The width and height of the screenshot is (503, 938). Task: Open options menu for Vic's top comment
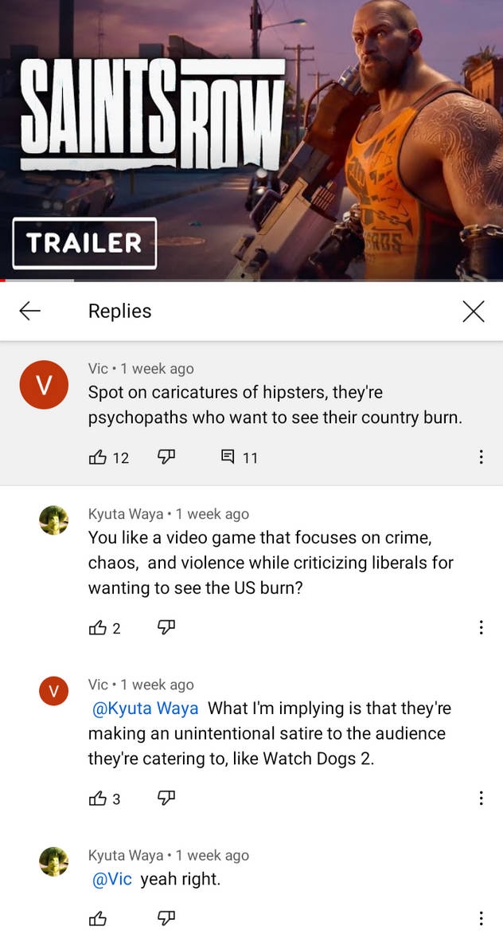coord(481,457)
